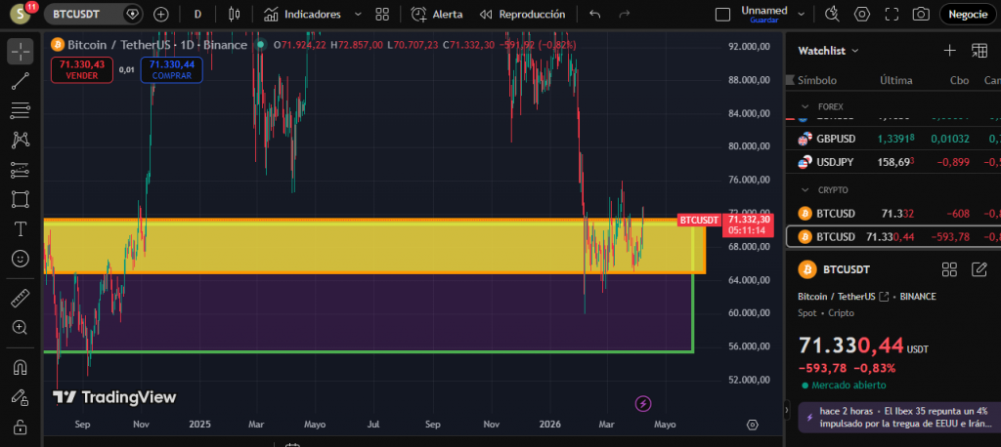
Task: Pick the ruler measure tool
Action: point(21,298)
